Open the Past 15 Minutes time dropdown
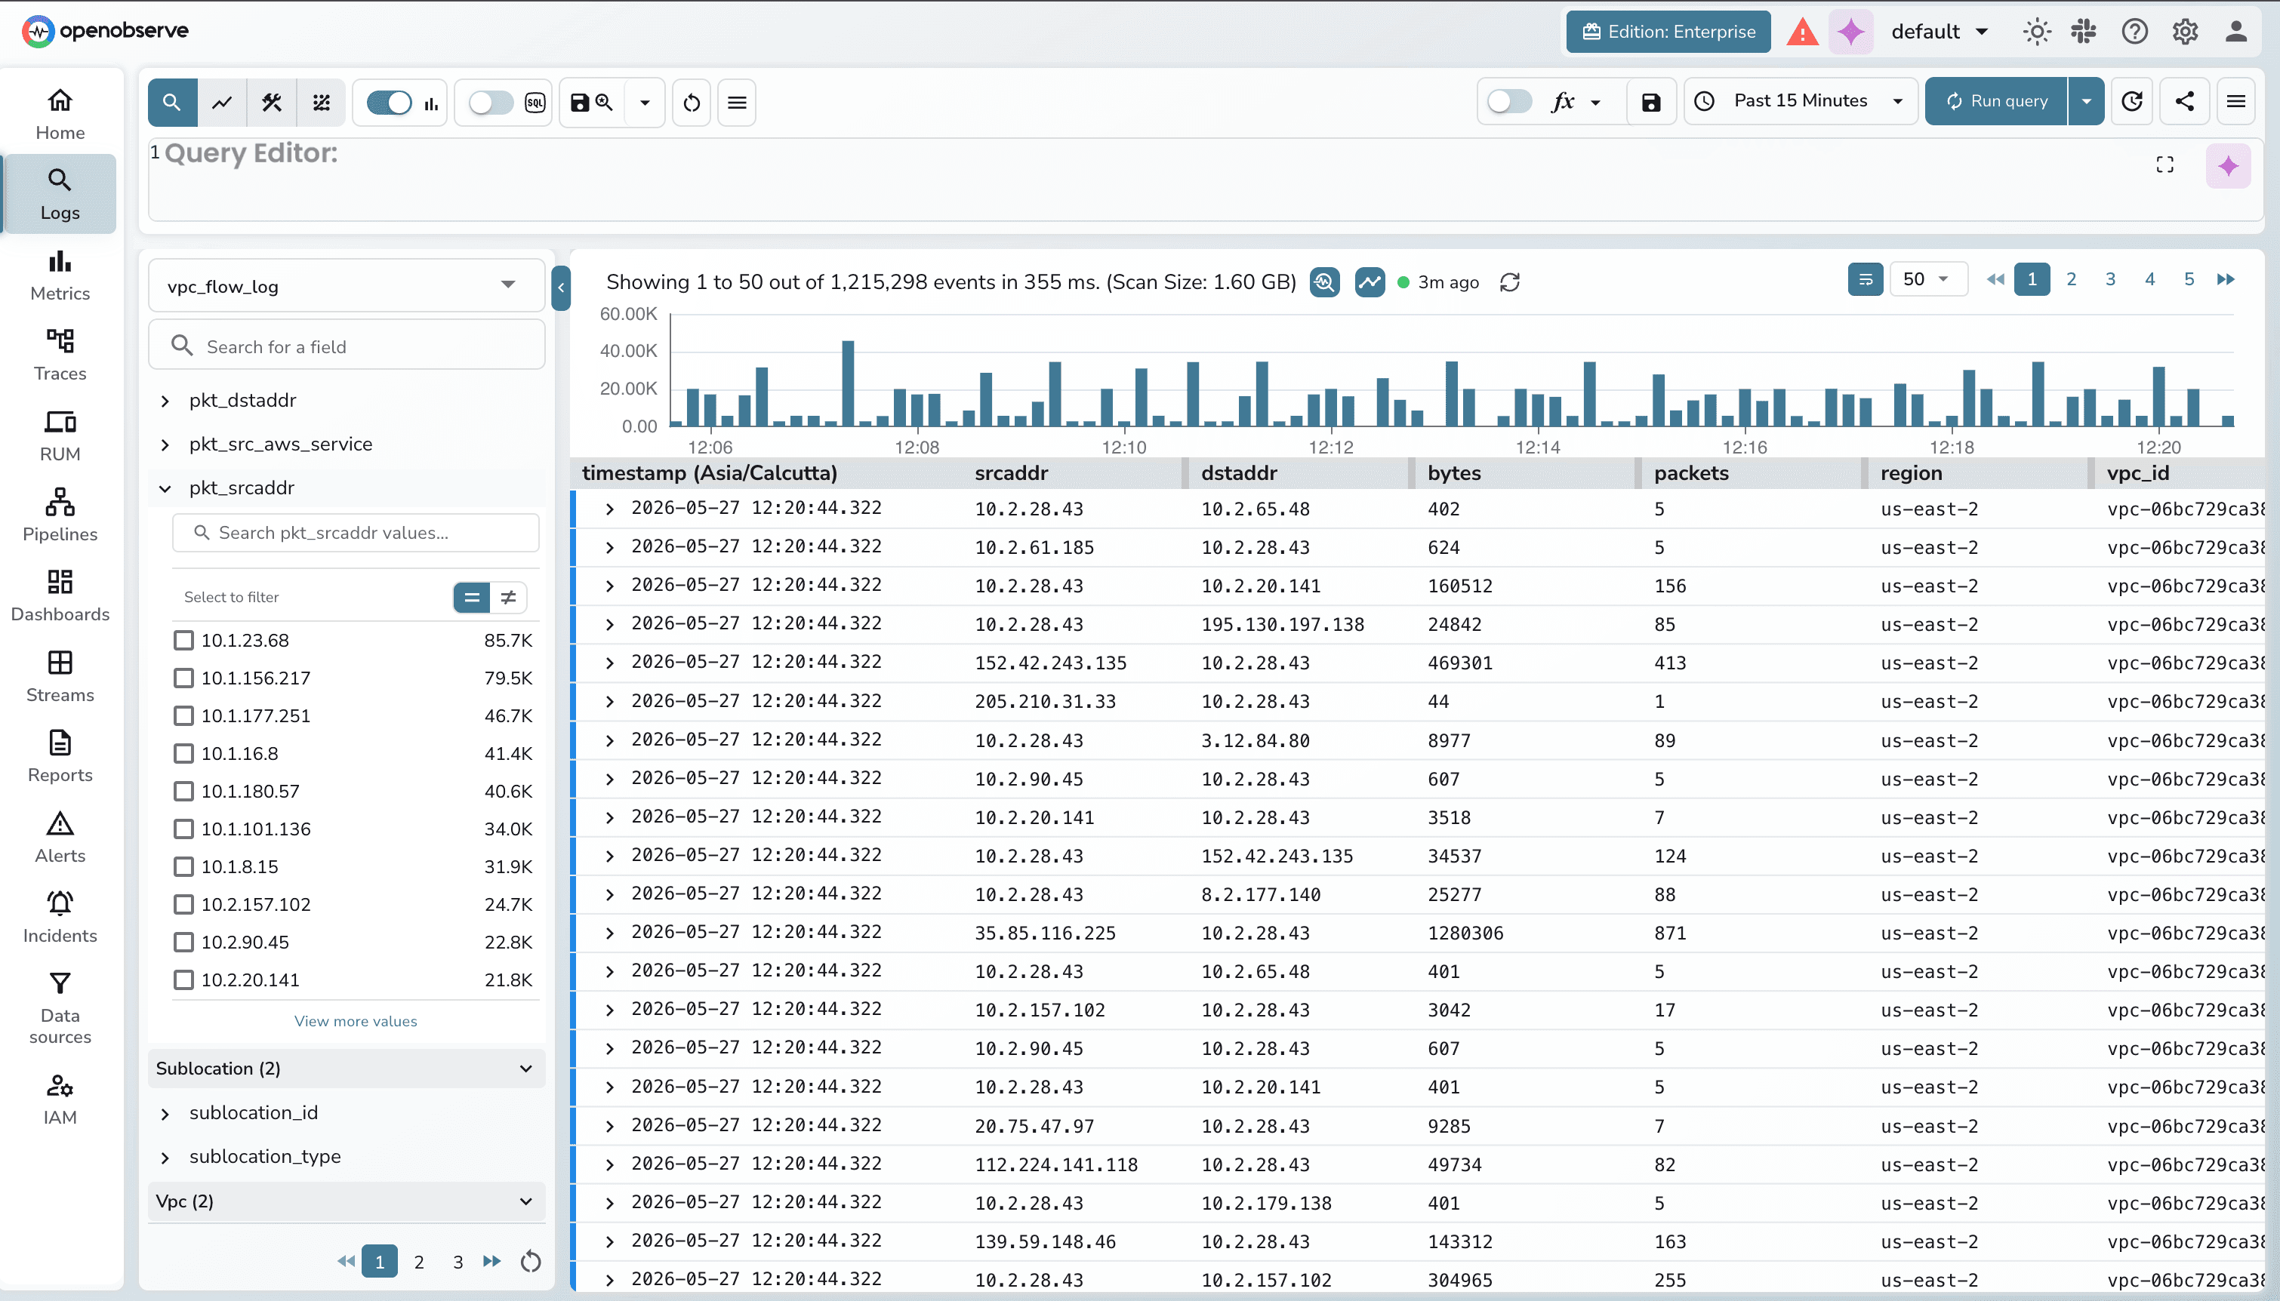Image resolution: width=2280 pixels, height=1301 pixels. (1800, 102)
